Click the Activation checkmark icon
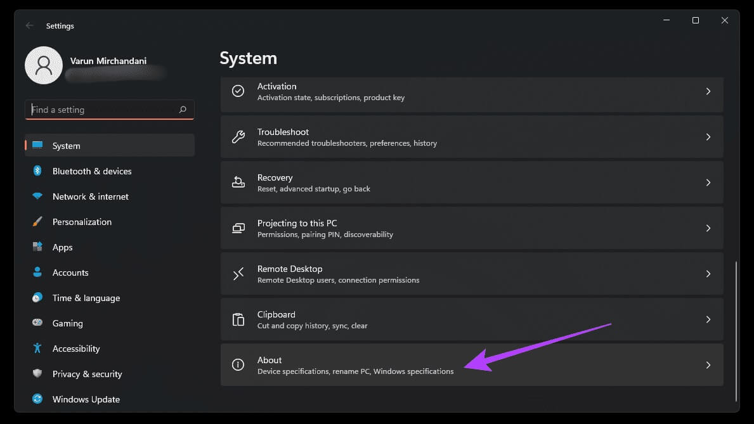The width and height of the screenshot is (754, 424). (238, 91)
